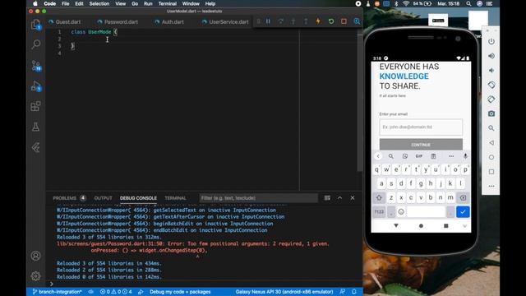Select Galaxy Nexus API 30 device in status bar

tap(284, 292)
